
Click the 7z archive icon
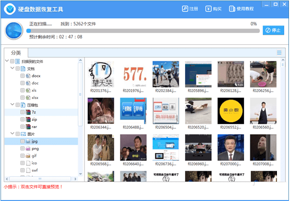coord(28,112)
